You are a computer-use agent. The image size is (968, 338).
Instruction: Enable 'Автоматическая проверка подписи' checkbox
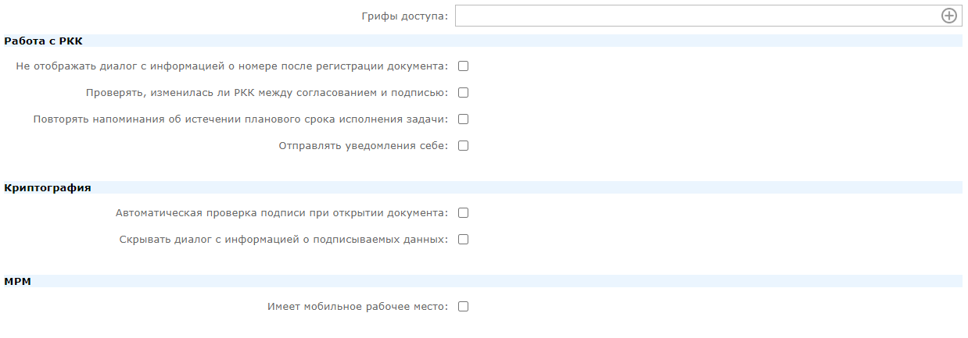[463, 213]
